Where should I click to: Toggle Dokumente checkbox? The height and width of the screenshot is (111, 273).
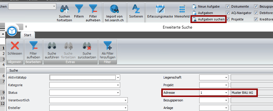tap(228, 6)
